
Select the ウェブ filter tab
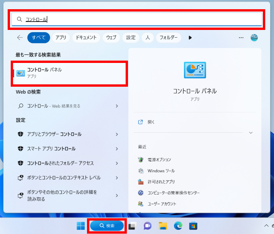(x=111, y=38)
